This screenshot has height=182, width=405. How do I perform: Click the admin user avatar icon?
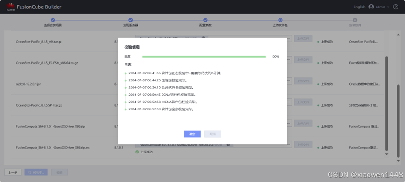tap(371, 7)
